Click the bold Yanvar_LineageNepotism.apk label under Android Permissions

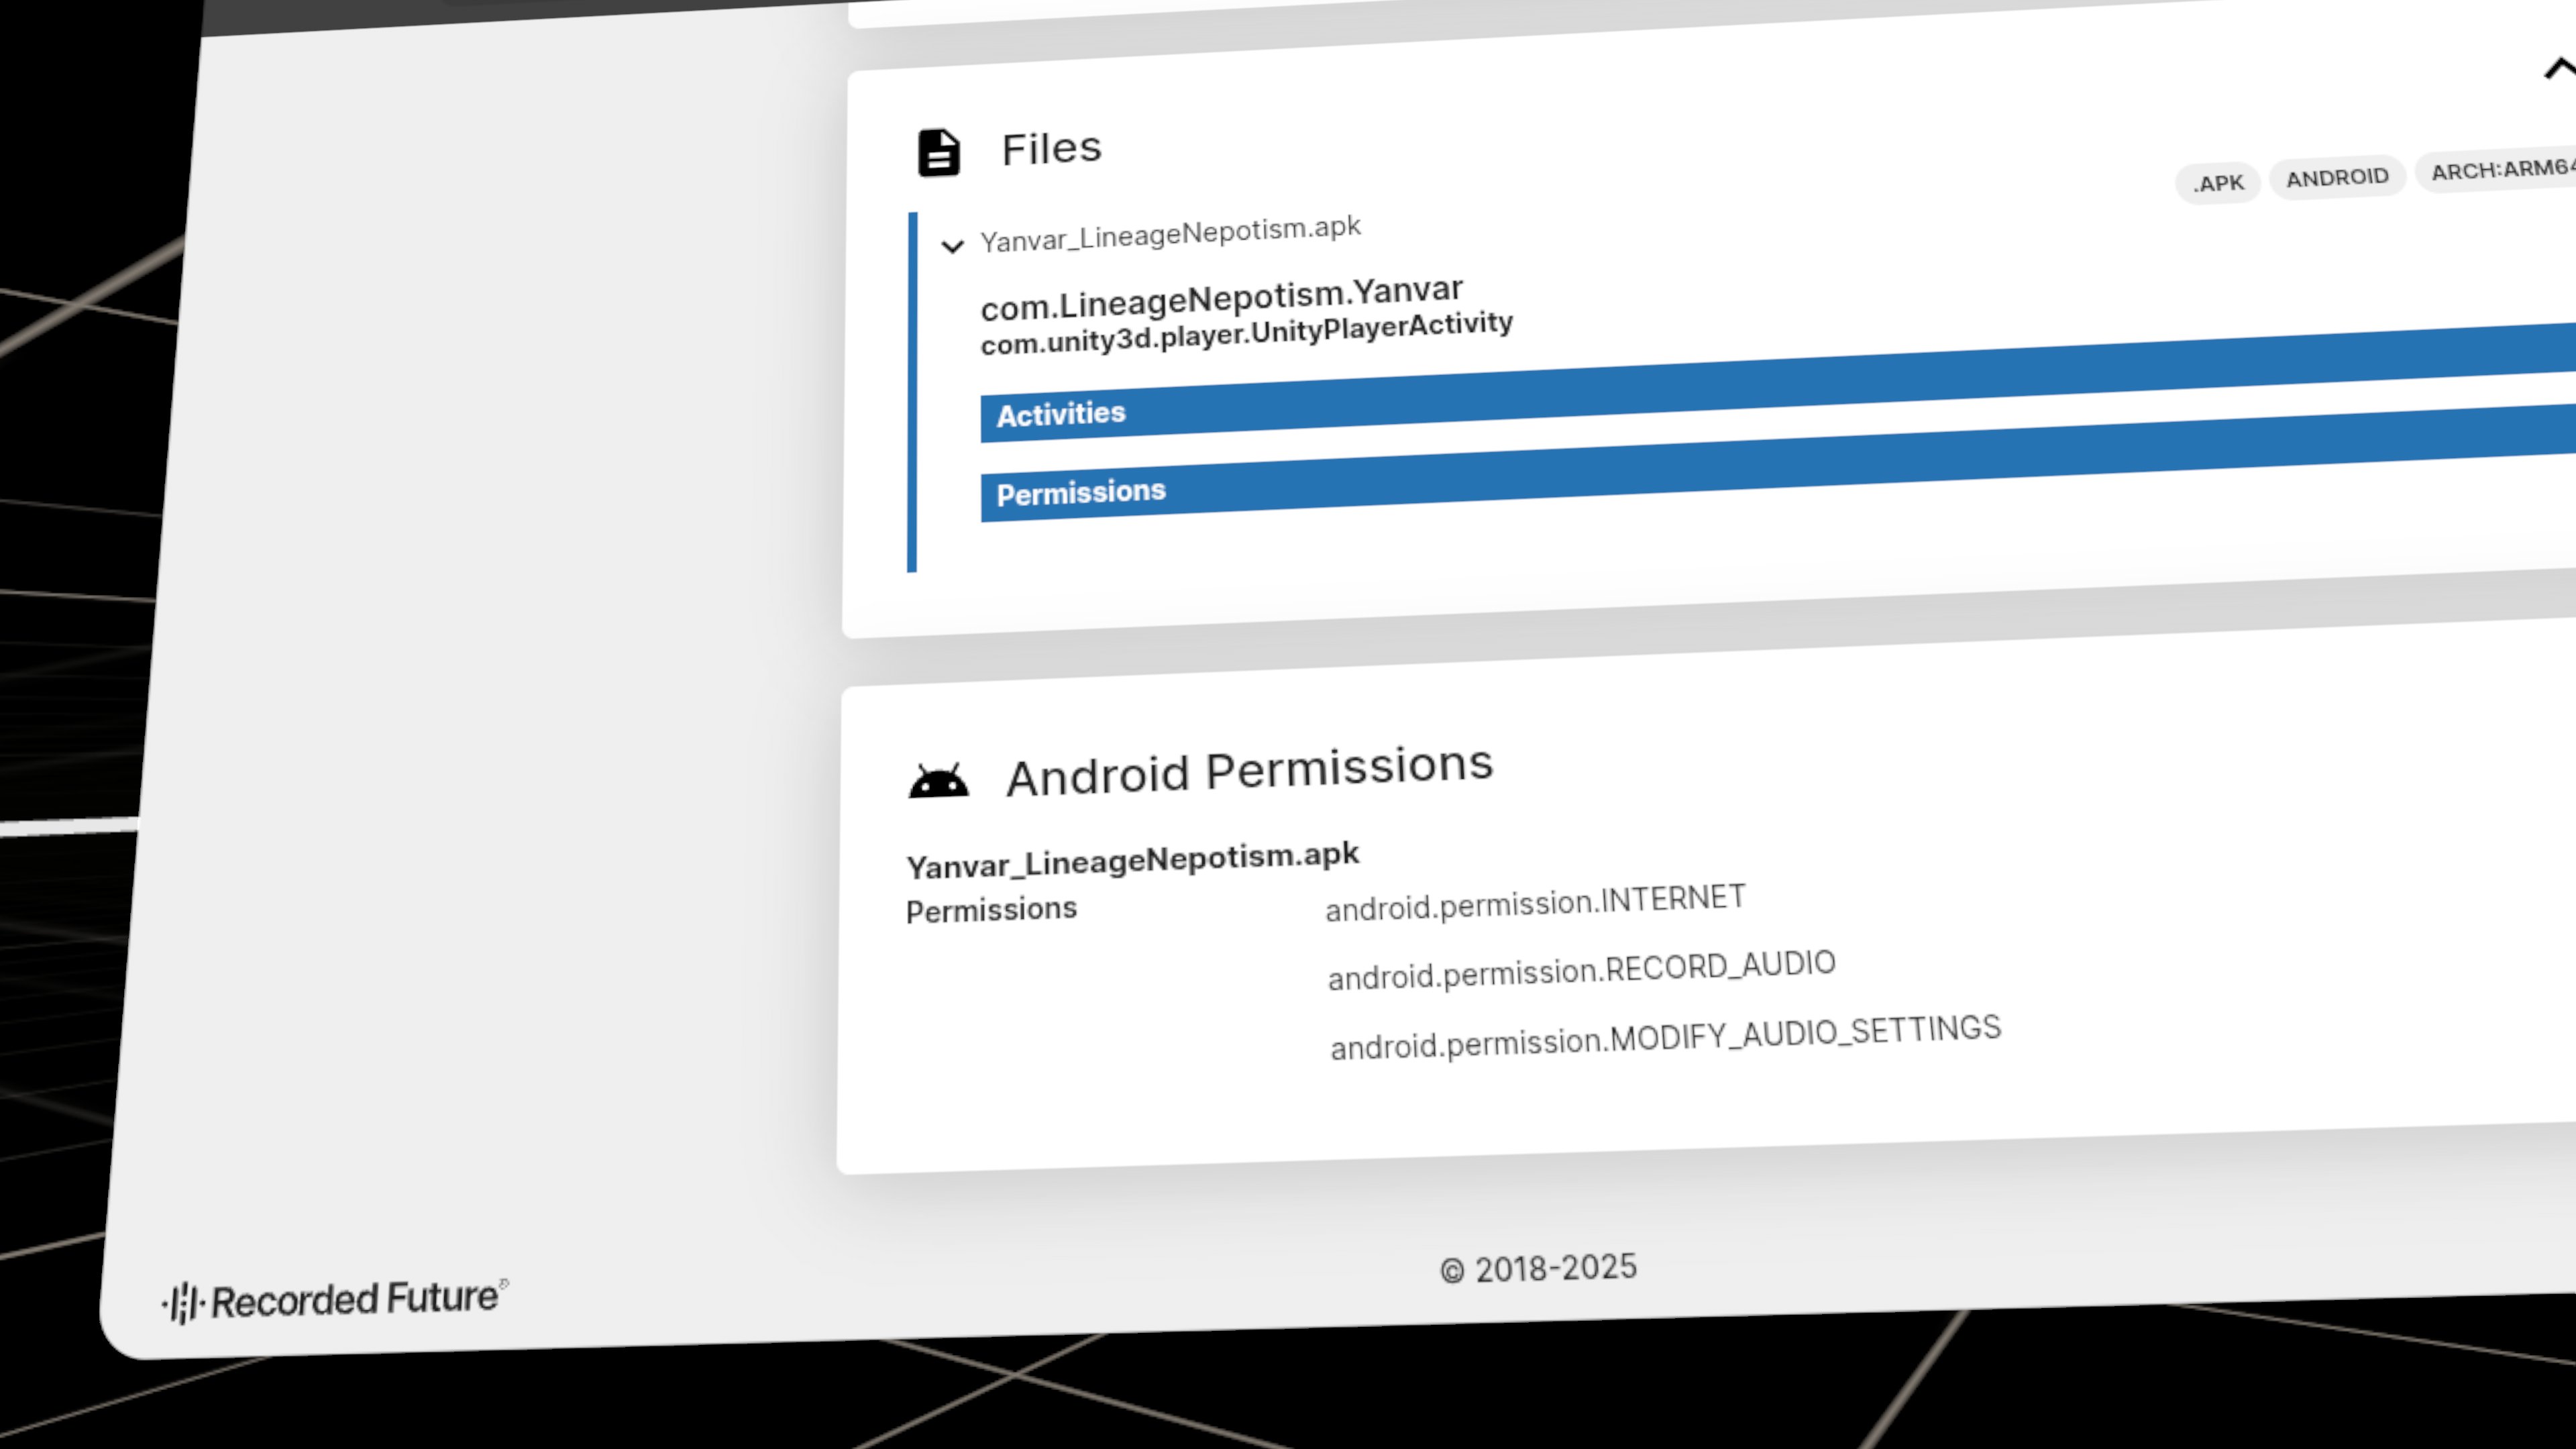[1132, 860]
